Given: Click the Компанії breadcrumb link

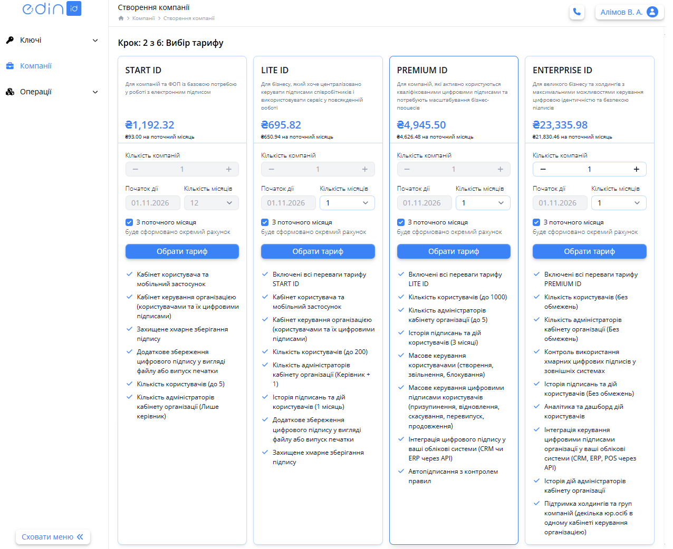Looking at the screenshot, I should 143,18.
